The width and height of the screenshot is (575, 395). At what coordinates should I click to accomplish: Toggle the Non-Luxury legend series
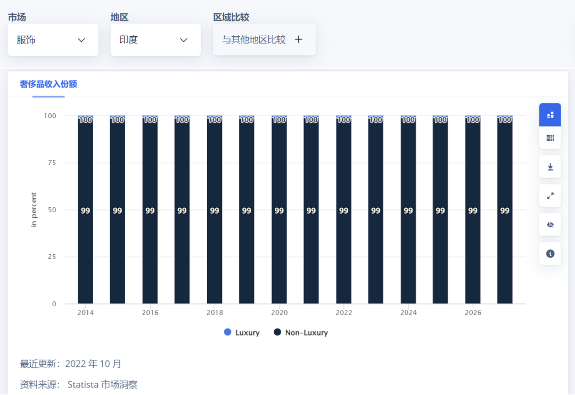coord(301,332)
